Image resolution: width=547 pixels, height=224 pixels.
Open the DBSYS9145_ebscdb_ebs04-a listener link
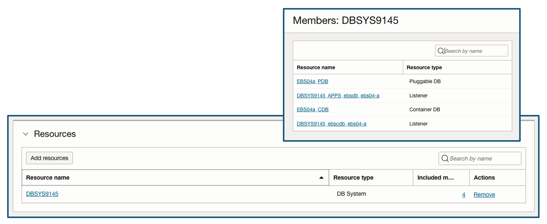pyautogui.click(x=331, y=124)
